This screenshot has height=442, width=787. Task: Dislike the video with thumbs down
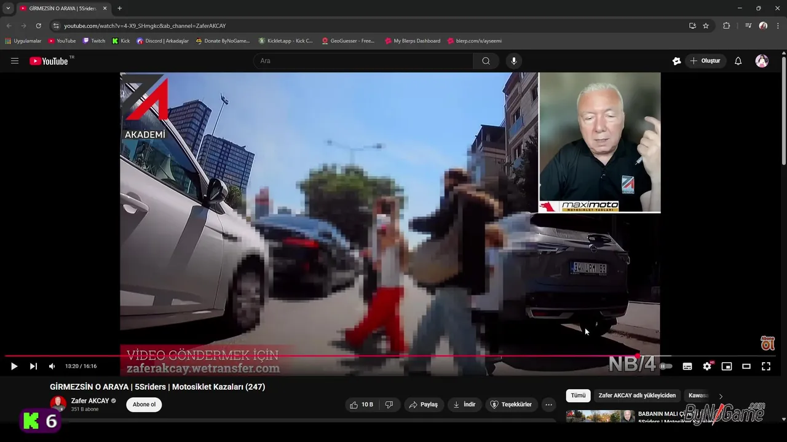pyautogui.click(x=389, y=405)
